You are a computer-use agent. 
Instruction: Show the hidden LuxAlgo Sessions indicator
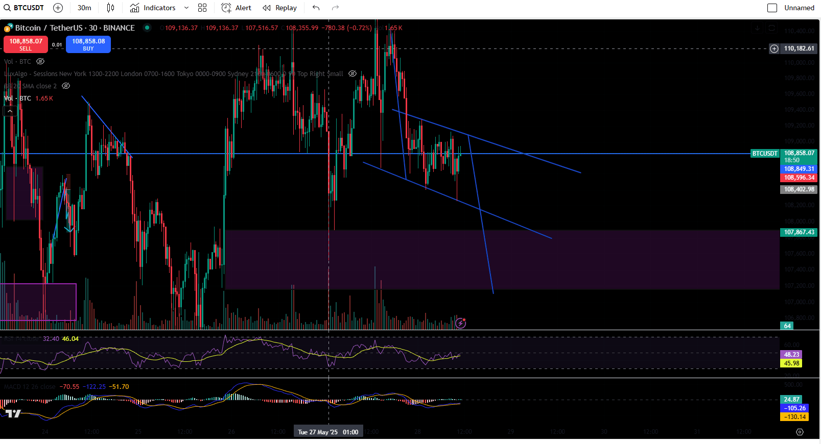point(353,73)
